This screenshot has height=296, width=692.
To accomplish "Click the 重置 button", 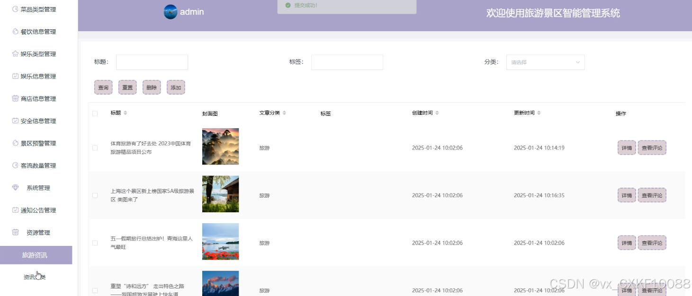I will click(x=127, y=87).
